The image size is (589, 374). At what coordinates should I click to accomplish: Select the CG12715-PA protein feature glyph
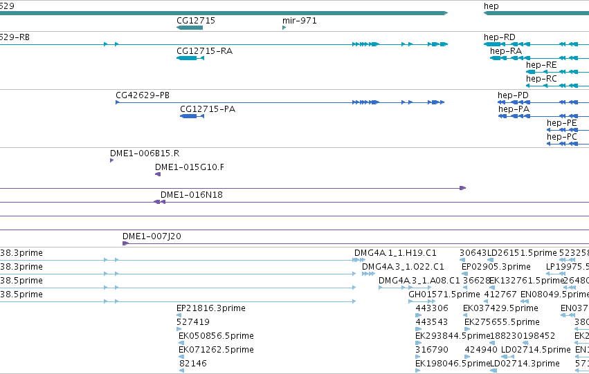192,116
